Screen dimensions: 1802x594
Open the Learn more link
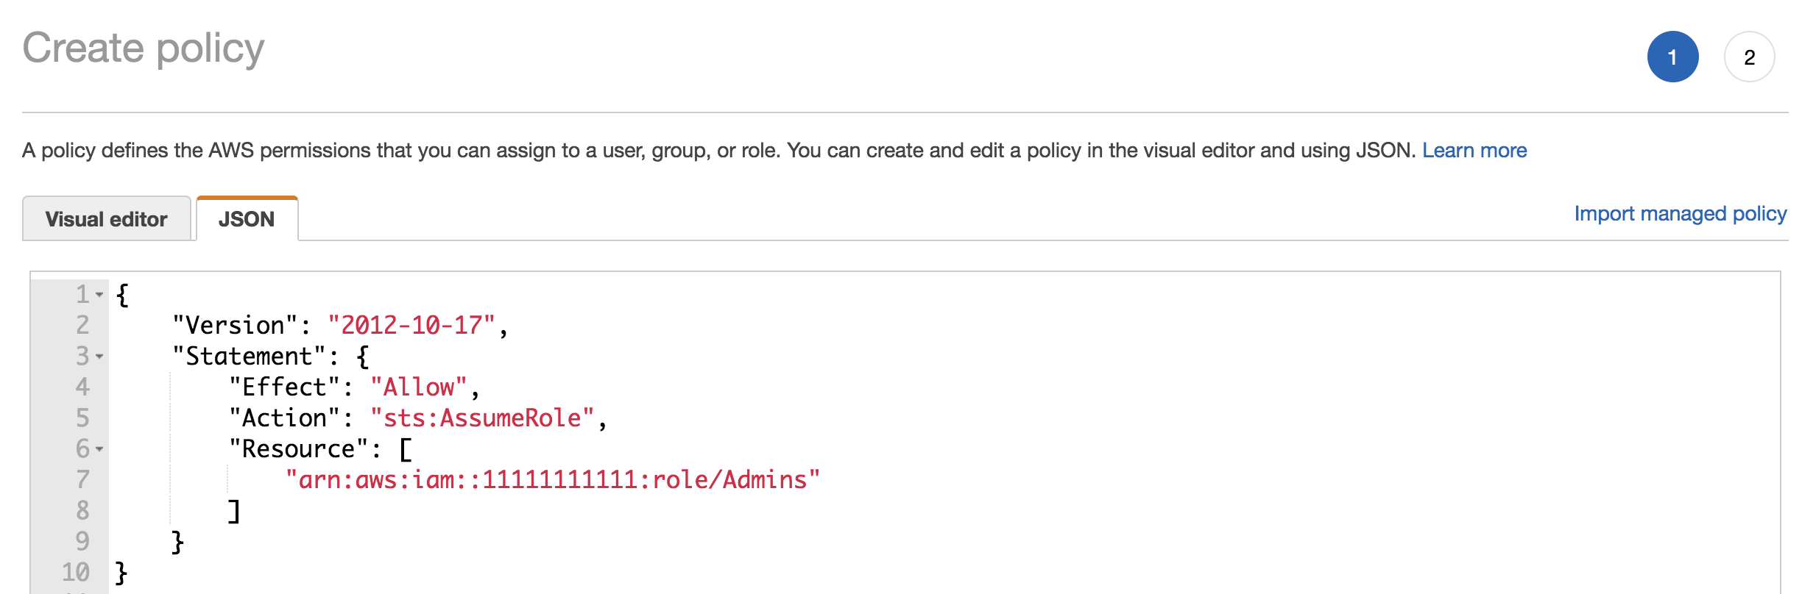point(1474,150)
